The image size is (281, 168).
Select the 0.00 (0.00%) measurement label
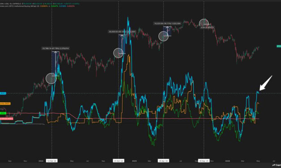pos(207,28)
